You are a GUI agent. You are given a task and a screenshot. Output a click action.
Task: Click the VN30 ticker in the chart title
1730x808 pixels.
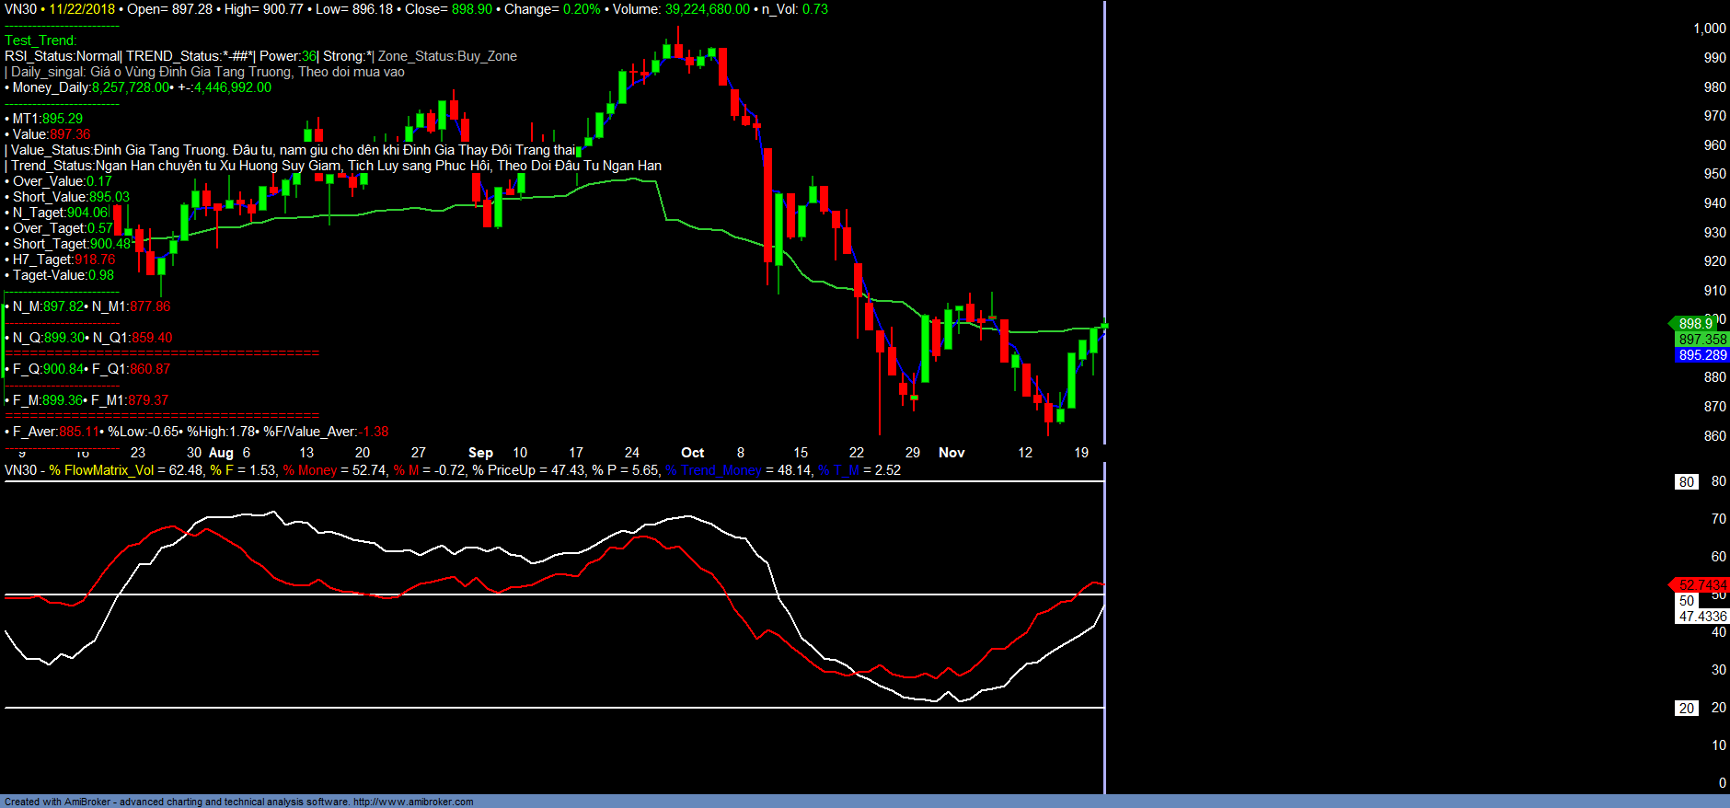(x=20, y=9)
